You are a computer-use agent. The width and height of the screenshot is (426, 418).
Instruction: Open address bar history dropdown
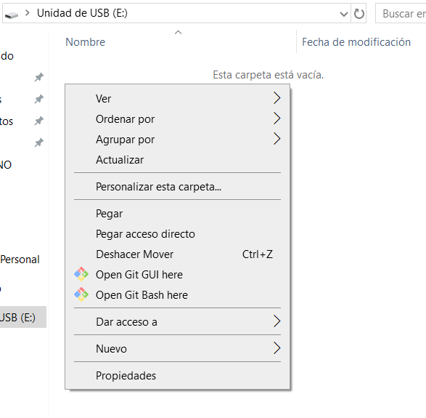point(344,14)
